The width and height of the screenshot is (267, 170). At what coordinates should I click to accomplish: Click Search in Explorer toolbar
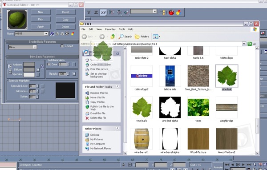click(125, 36)
